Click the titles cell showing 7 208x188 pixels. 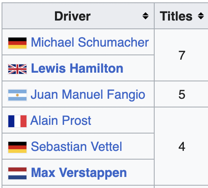182,55
